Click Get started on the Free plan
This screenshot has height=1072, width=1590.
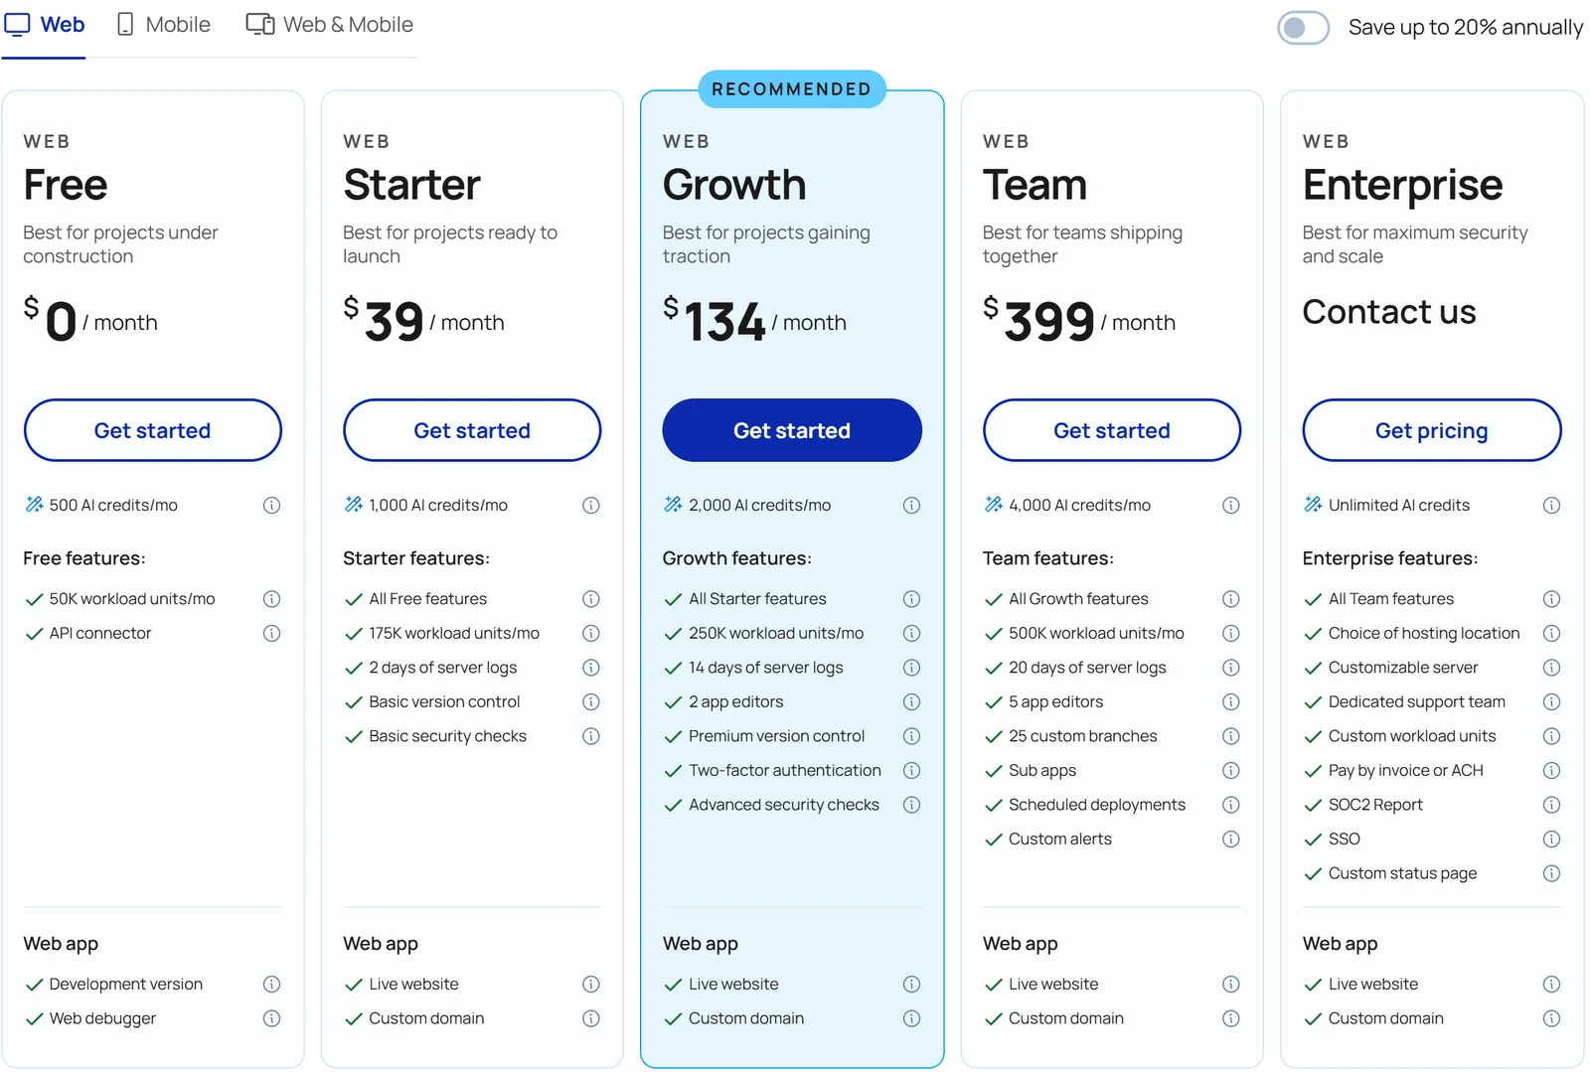153,430
